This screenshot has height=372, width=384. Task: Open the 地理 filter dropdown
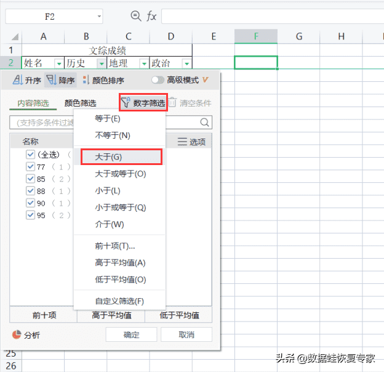click(144, 63)
